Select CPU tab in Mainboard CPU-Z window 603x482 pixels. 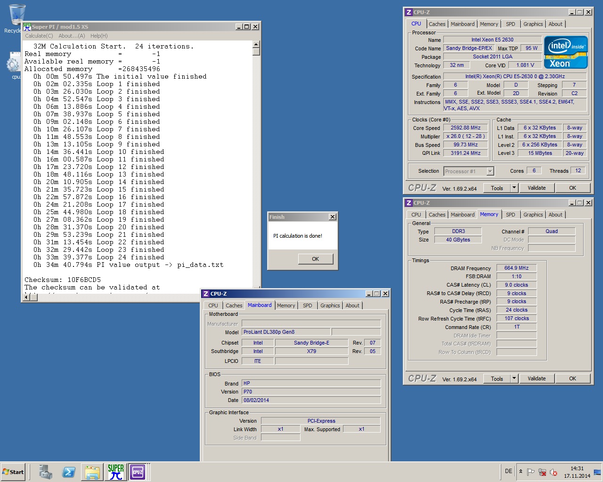[x=213, y=305]
